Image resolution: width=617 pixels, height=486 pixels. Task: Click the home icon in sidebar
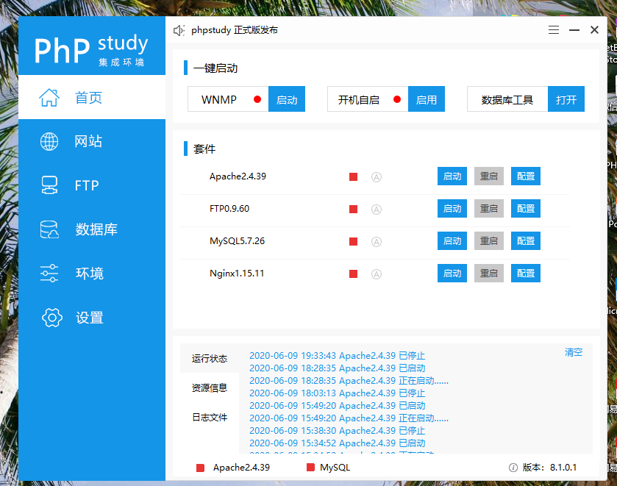tap(49, 97)
